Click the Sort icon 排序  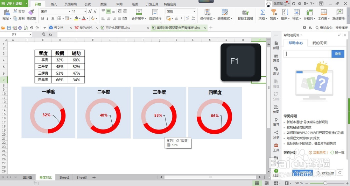[x=285, y=12]
